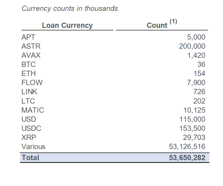Screen dimensions: 223x186
Task: Select the ASTR count value 200,000
Action: pyautogui.click(x=192, y=46)
